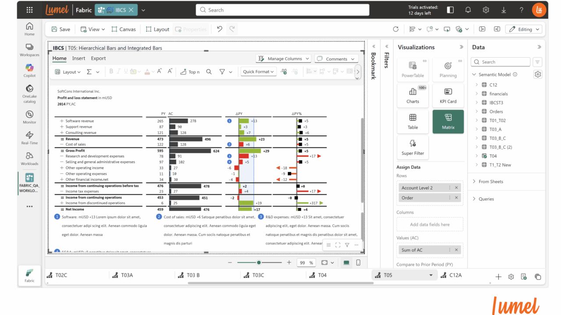This screenshot has width=561, height=315.
Task: Click the notifications bell icon
Action: coord(468,10)
